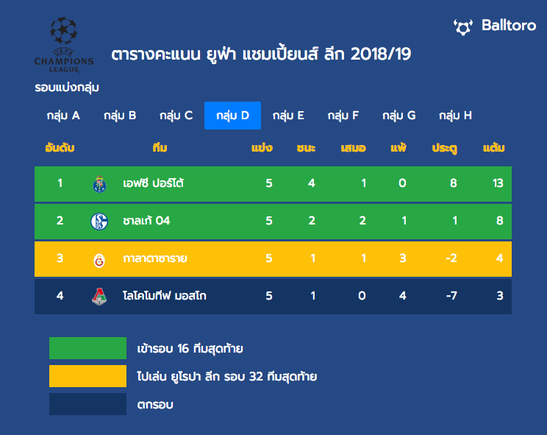
Task: Switch to the กลุ่ม B tab
Action: (120, 116)
